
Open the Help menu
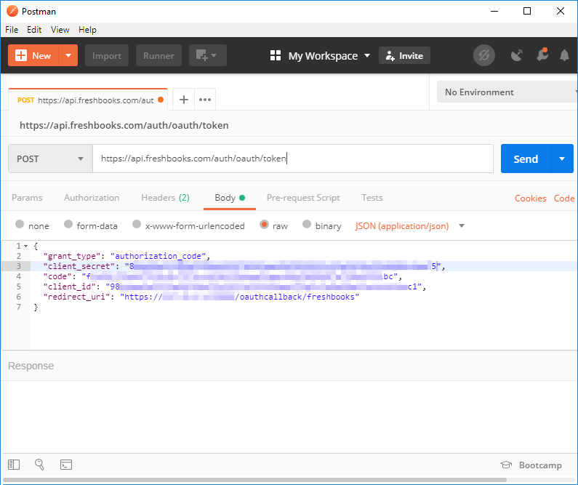click(x=87, y=30)
